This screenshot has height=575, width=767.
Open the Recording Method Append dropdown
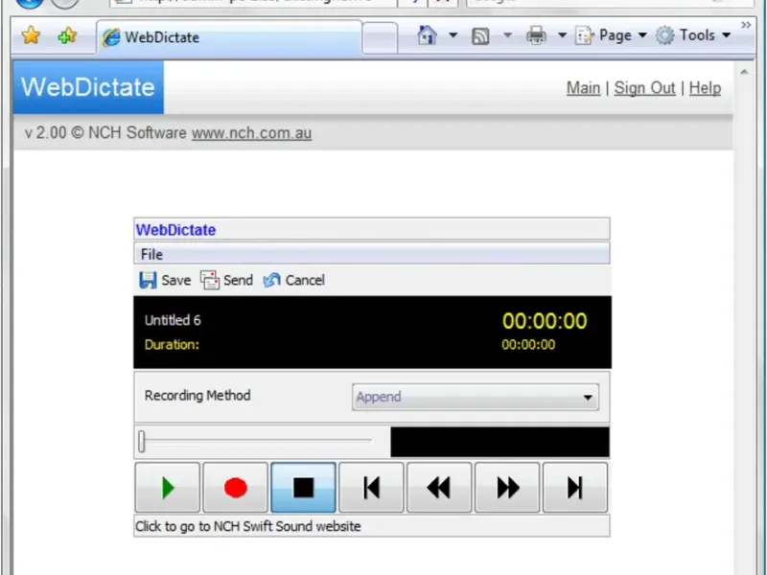pyautogui.click(x=475, y=397)
